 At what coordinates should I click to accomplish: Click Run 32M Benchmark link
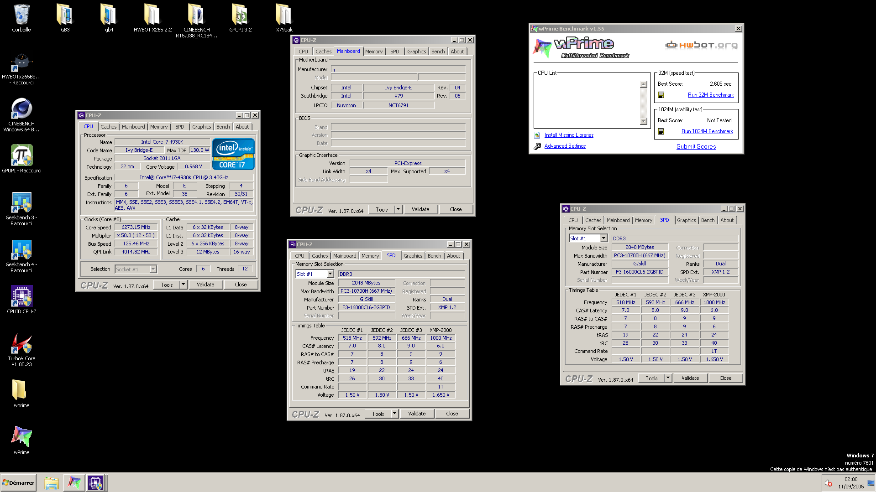711,95
